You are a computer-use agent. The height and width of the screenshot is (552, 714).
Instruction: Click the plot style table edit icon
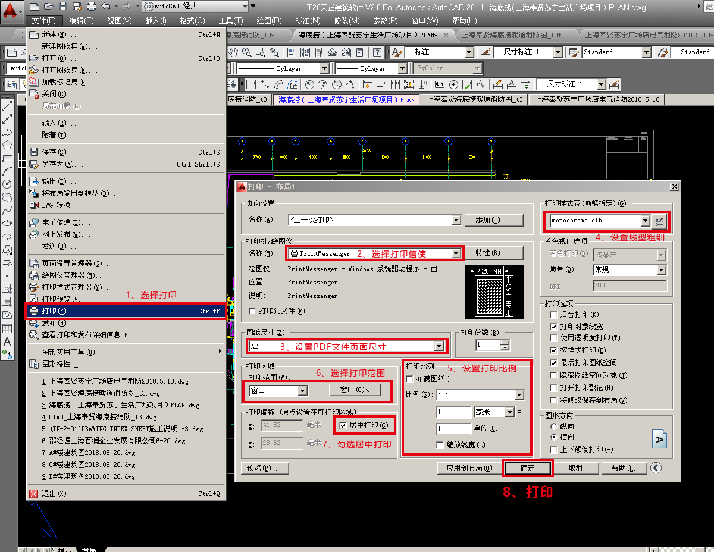click(659, 221)
